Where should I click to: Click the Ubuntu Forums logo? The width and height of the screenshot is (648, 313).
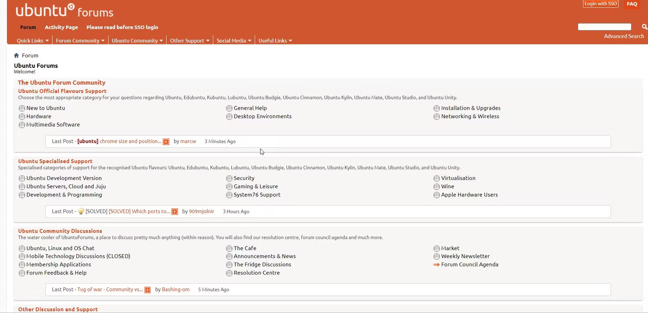(x=64, y=10)
